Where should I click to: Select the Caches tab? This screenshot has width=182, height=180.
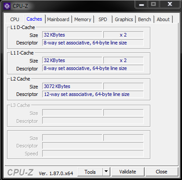click(34, 19)
